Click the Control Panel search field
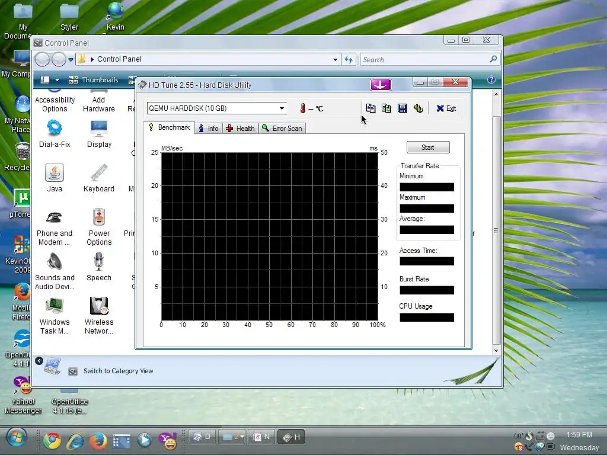 pyautogui.click(x=424, y=60)
